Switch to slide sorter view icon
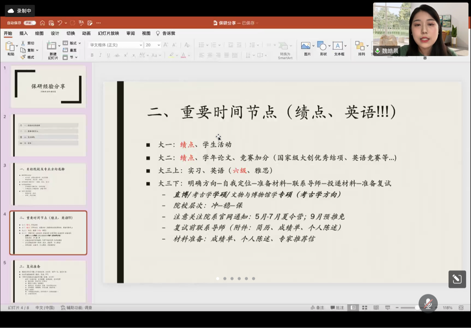 click(365, 308)
